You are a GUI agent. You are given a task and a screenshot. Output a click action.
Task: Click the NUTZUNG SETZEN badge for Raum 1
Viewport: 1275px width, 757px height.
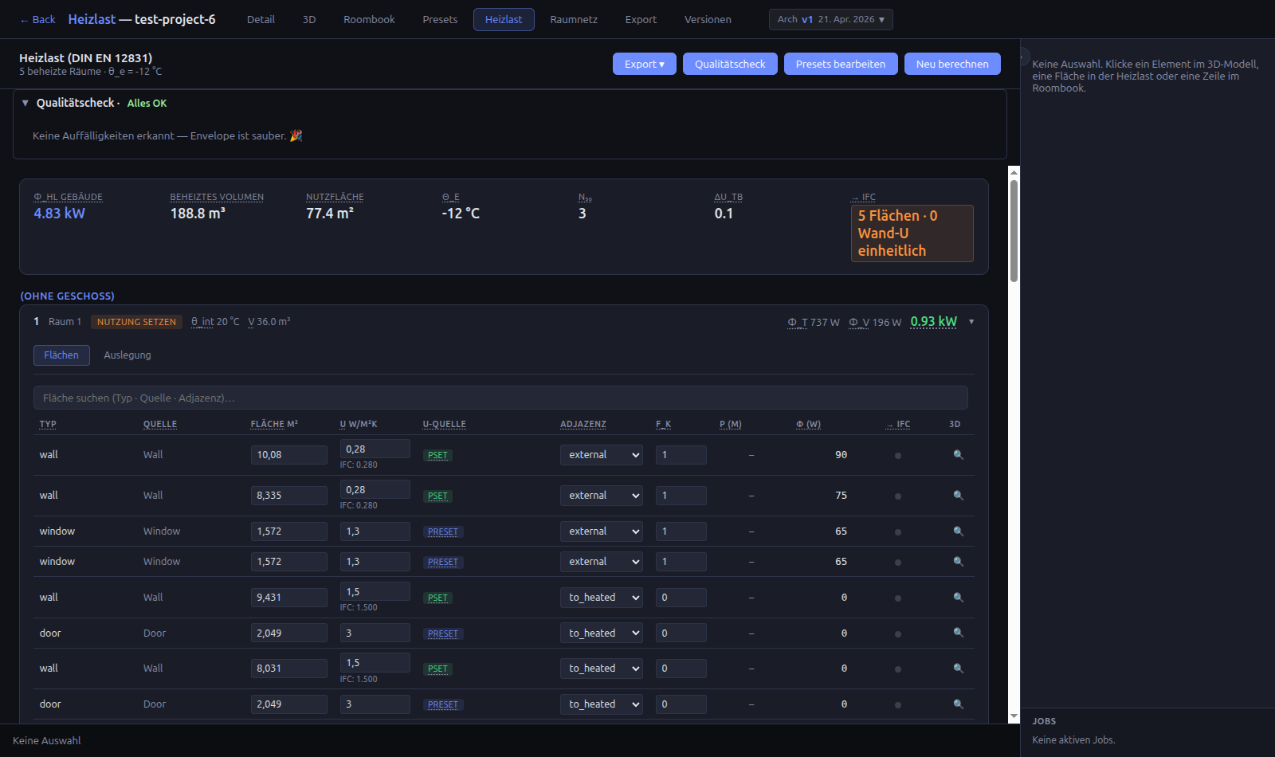pyautogui.click(x=136, y=322)
